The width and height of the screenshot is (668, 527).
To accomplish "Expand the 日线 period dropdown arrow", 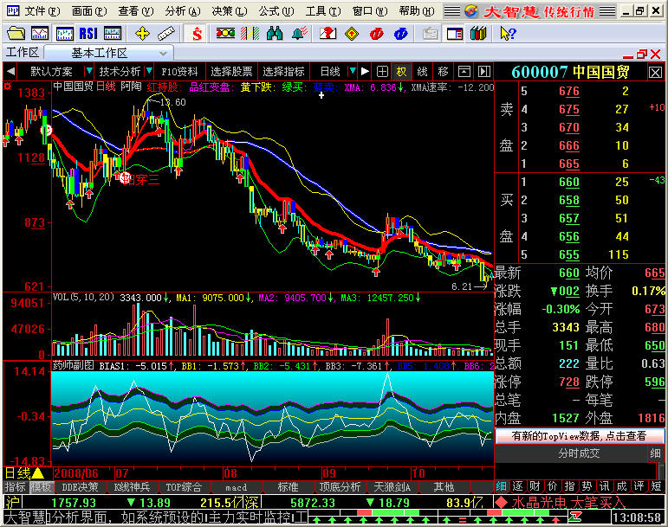I will tap(352, 72).
